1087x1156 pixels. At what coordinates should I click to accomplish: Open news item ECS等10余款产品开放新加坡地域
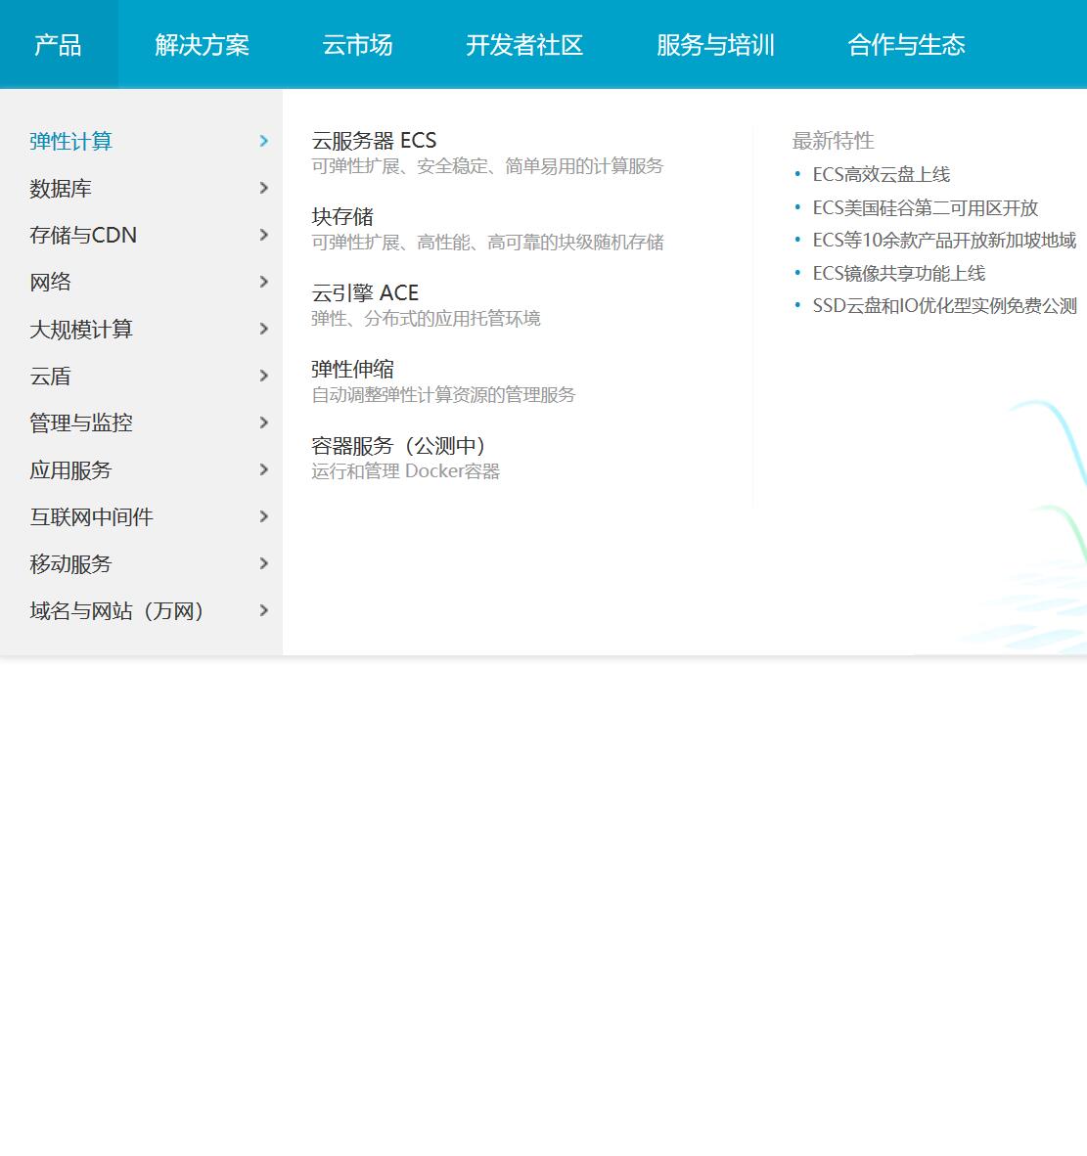[x=945, y=240]
